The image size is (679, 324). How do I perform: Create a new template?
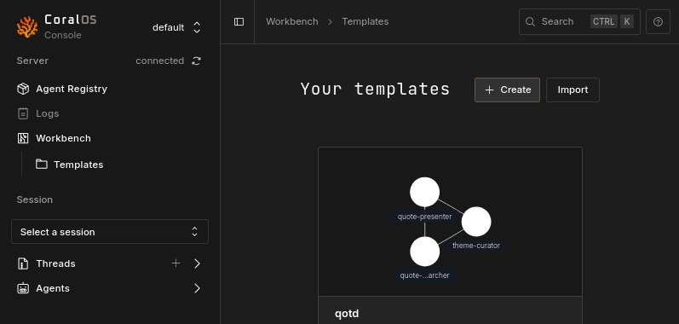(507, 90)
